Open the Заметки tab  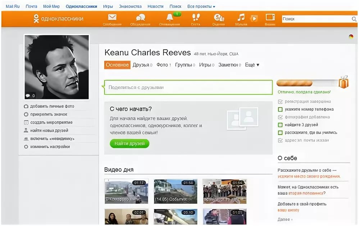(230, 65)
